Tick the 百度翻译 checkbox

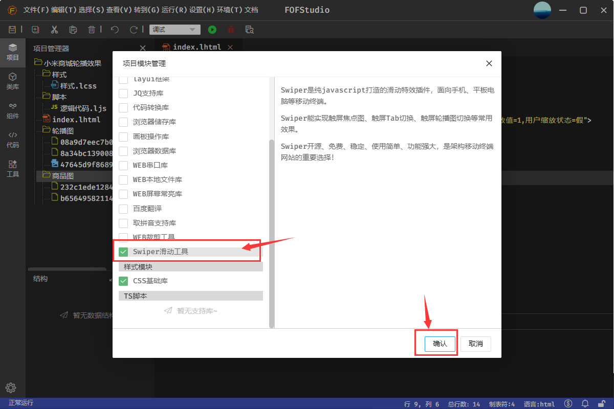pyautogui.click(x=123, y=209)
